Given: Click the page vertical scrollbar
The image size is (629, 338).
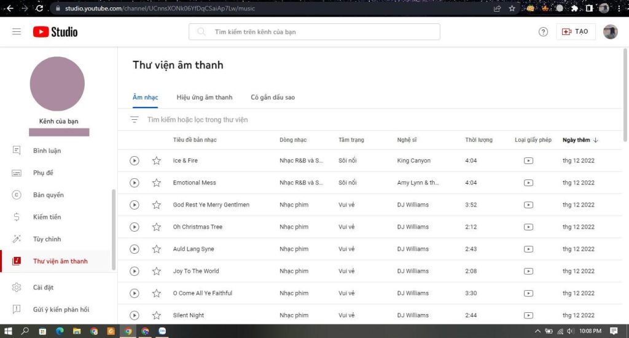Looking at the screenshot, I should tap(625, 95).
